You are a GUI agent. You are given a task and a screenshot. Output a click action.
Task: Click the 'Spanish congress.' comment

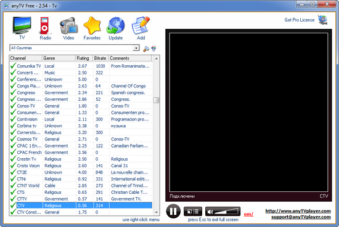click(x=128, y=93)
